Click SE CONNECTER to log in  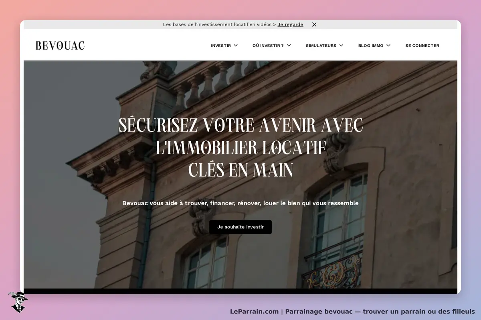pos(422,46)
